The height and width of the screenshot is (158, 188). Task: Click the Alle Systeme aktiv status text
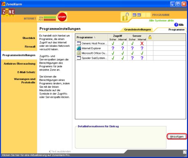(x=161, y=20)
